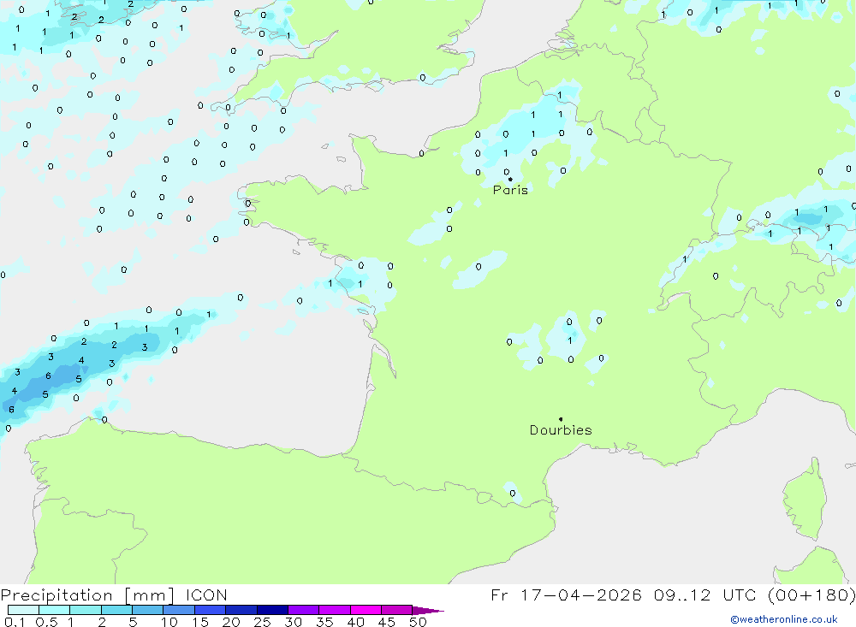Click the ICON model name label
The image size is (856, 627).
tap(206, 594)
